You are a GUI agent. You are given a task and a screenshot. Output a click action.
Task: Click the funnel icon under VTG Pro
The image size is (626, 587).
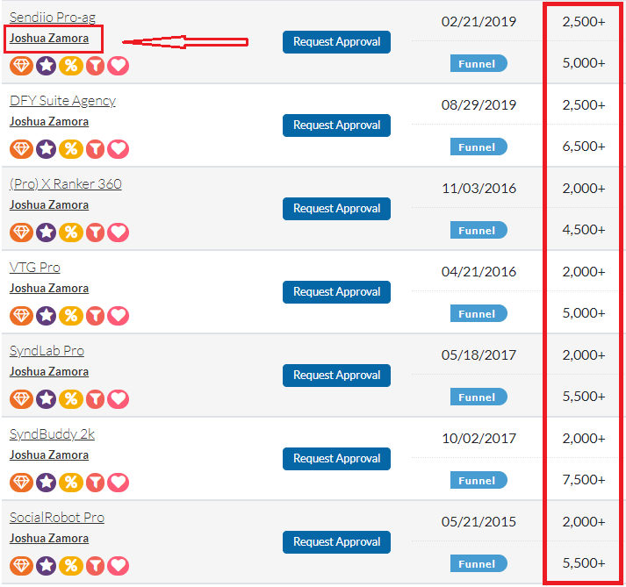[95, 316]
